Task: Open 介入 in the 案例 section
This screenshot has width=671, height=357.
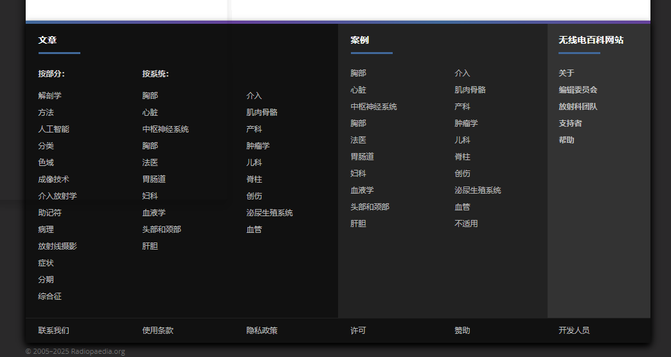Action: point(463,73)
